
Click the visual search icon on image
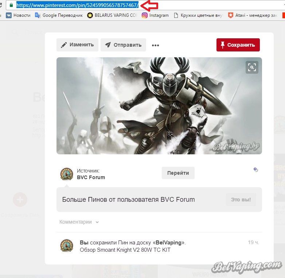coord(252,67)
